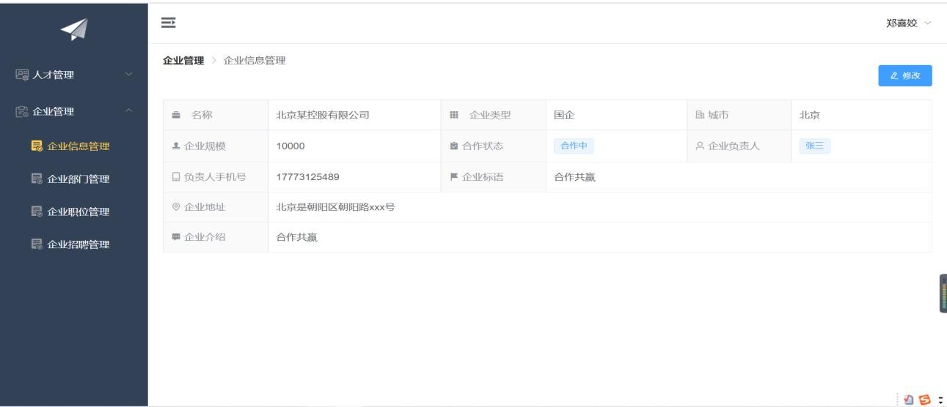The width and height of the screenshot is (947, 407).
Task: Click the 合作中 status tag
Action: point(574,146)
